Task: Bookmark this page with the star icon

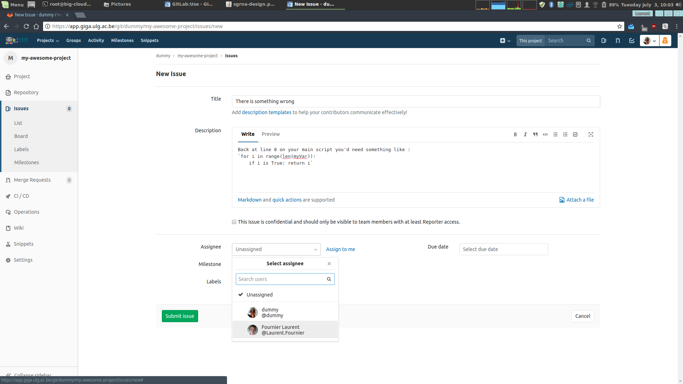Action: click(620, 26)
